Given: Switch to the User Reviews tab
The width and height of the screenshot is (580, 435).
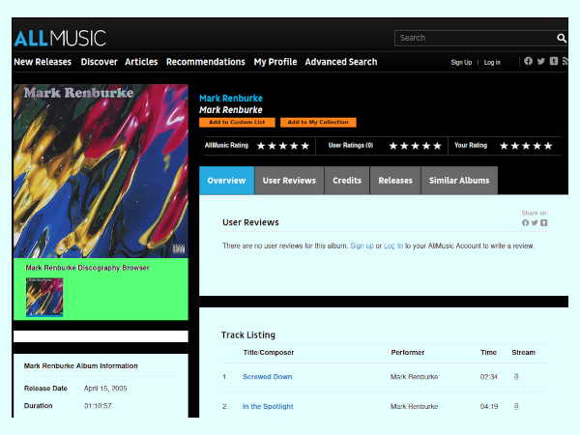Looking at the screenshot, I should (289, 181).
